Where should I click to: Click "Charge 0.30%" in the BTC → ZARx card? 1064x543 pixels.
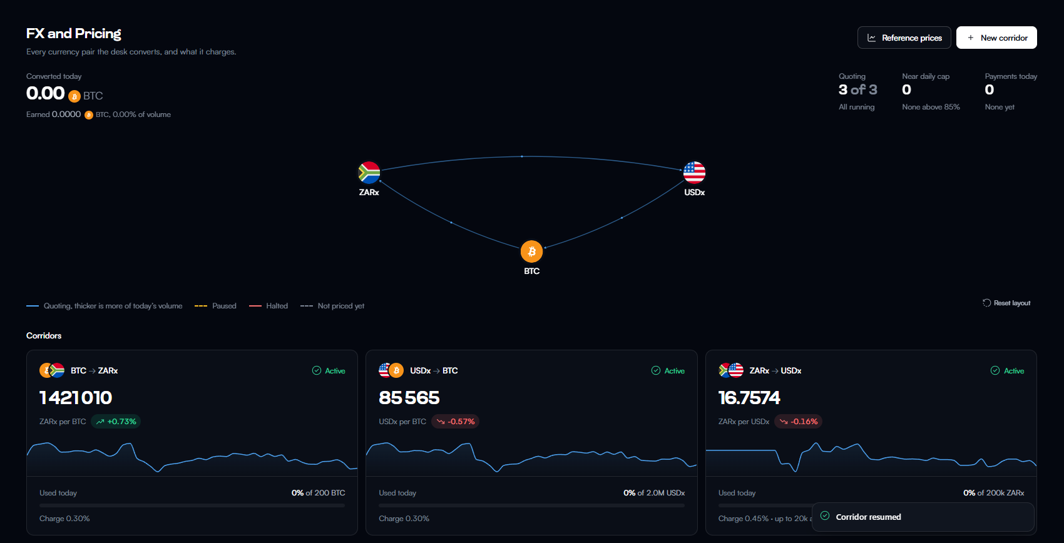64,519
